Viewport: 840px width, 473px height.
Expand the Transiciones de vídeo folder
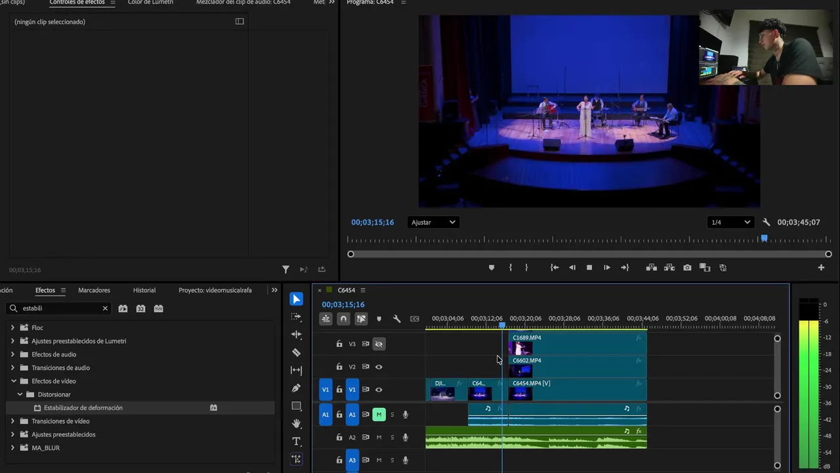[x=12, y=421]
